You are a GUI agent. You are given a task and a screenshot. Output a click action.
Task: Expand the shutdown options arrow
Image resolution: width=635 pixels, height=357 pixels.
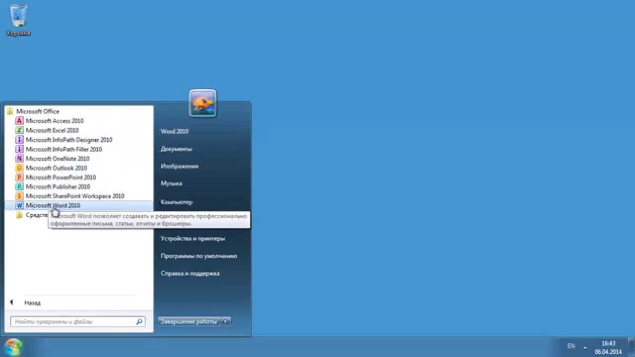[225, 321]
